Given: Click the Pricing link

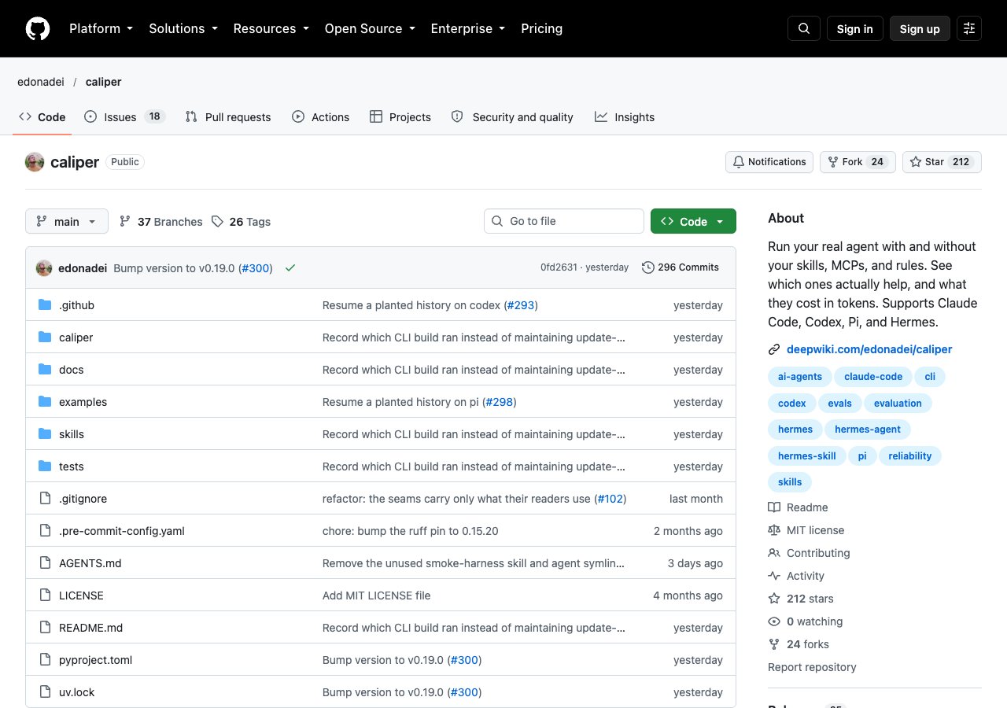Looking at the screenshot, I should pos(542,28).
